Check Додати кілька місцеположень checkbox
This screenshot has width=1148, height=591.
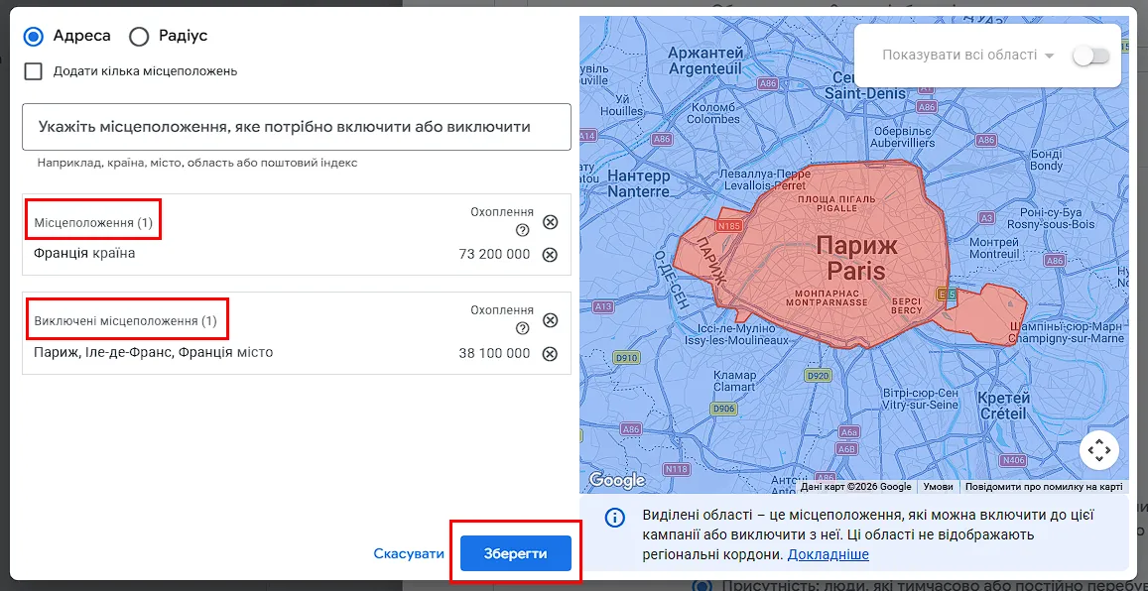[34, 71]
